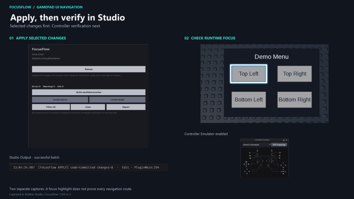Image resolution: width=354 pixels, height=199 pixels.
Task: Select the Top Right demo menu button
Action: (294, 74)
